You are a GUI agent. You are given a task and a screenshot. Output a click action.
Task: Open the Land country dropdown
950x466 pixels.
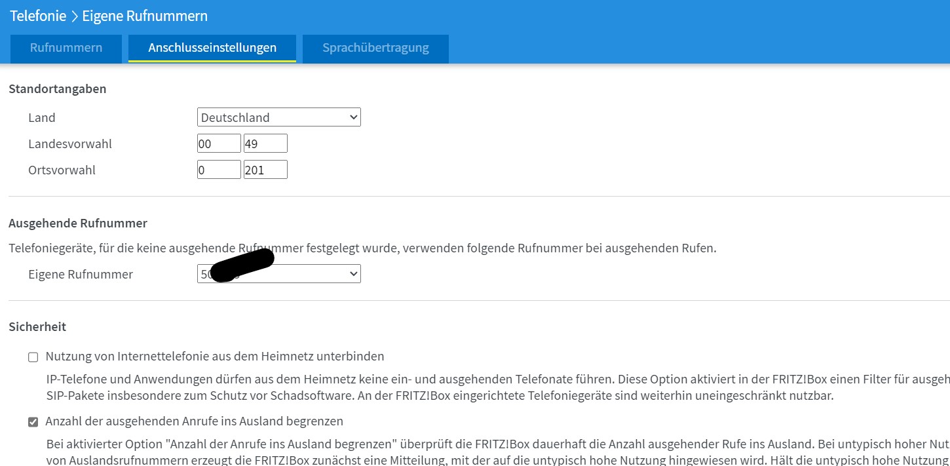(x=278, y=117)
